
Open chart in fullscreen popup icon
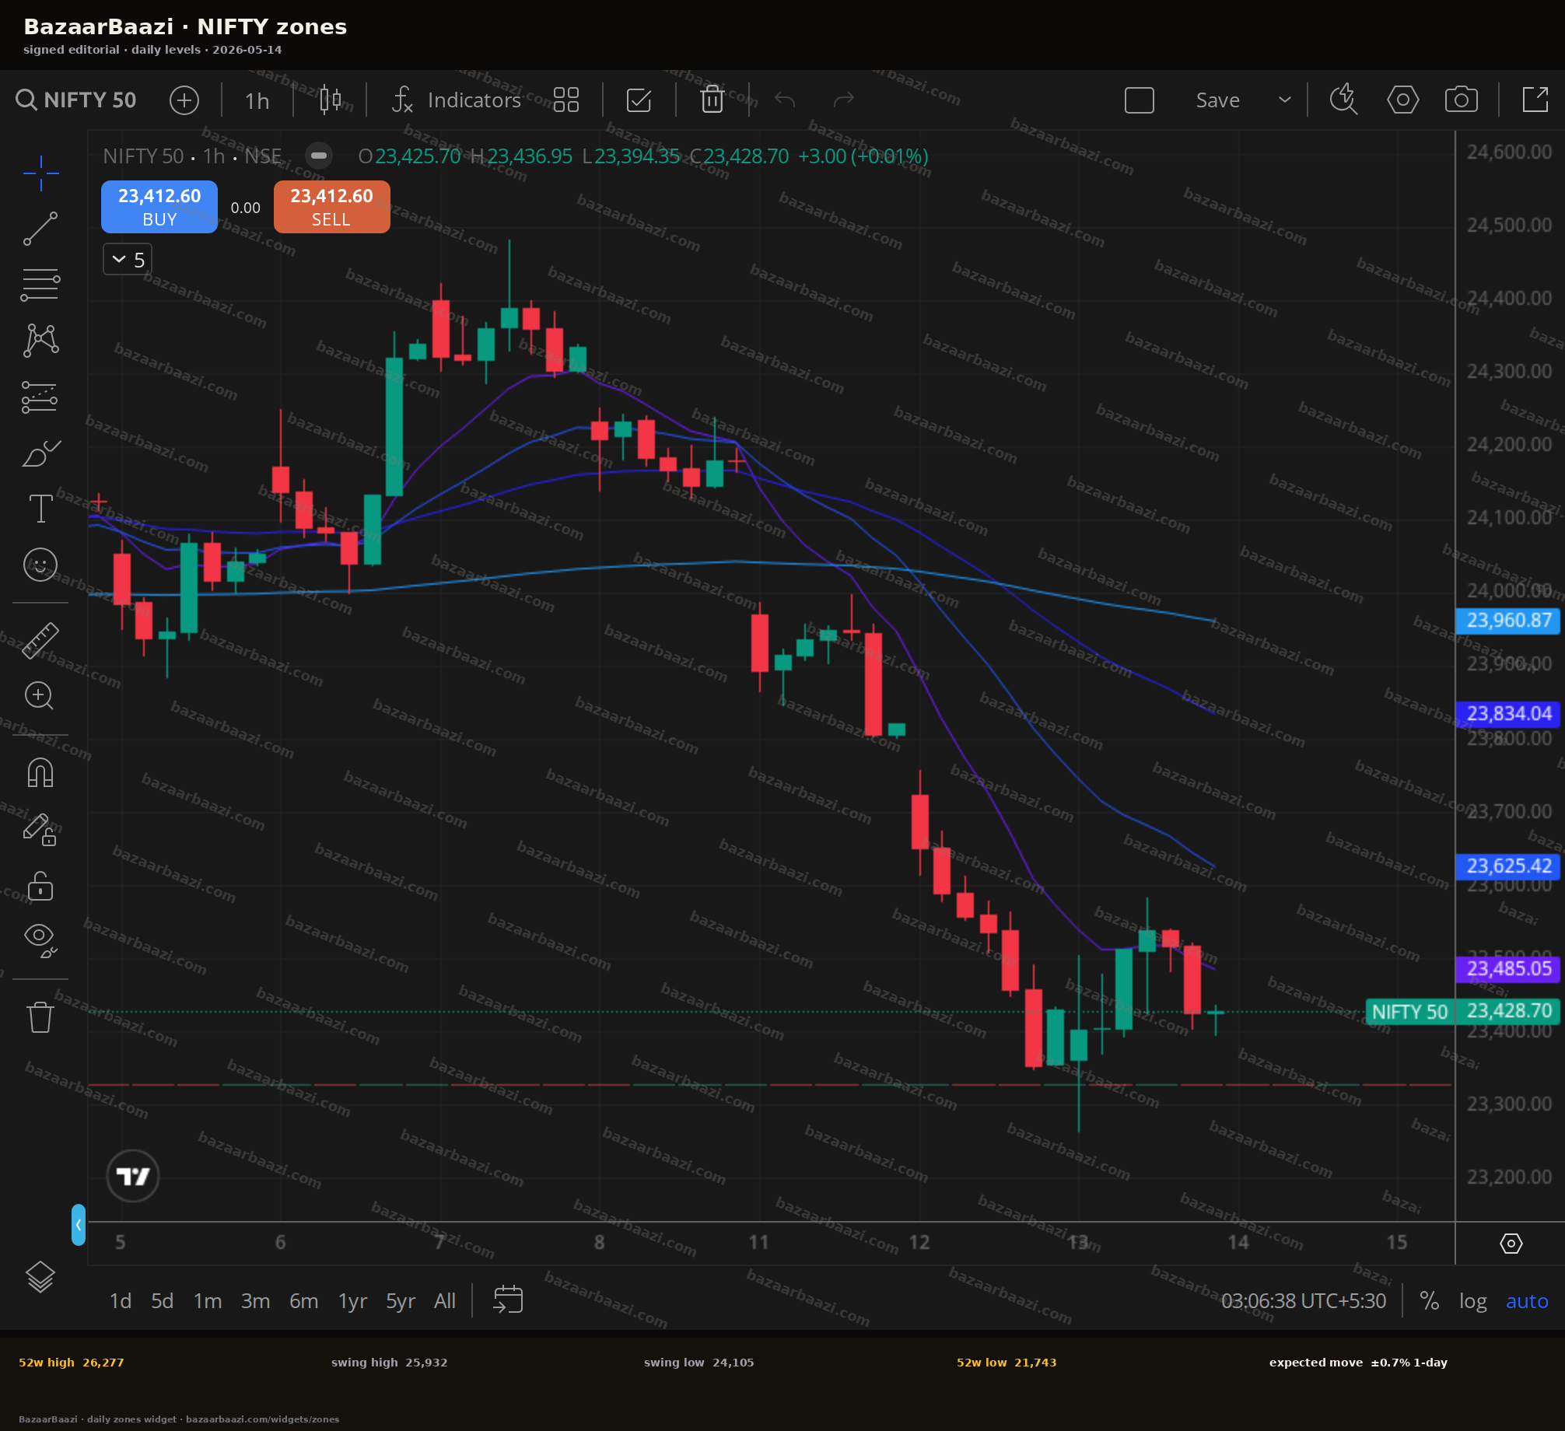point(1535,100)
